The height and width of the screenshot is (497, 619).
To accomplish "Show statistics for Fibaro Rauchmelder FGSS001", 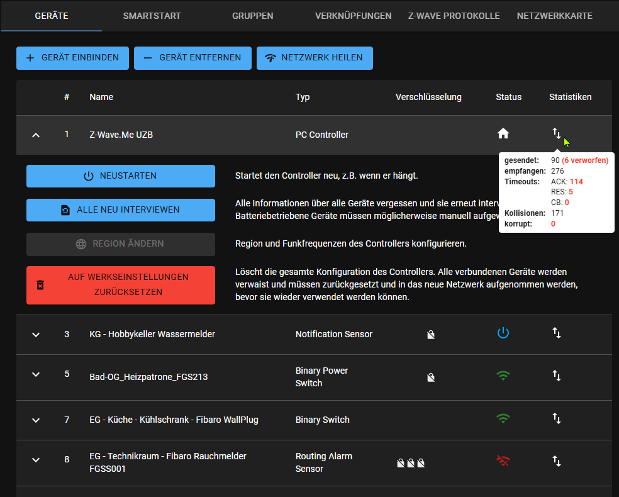I will pos(557,461).
